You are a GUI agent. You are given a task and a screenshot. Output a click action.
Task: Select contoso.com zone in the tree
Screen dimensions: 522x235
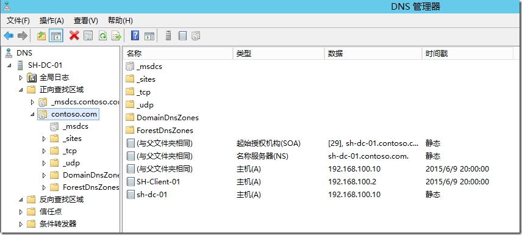pos(74,114)
